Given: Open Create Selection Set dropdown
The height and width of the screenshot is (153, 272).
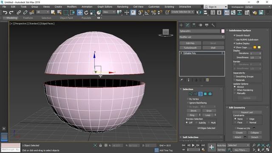Looking at the screenshot, I should [182, 12].
